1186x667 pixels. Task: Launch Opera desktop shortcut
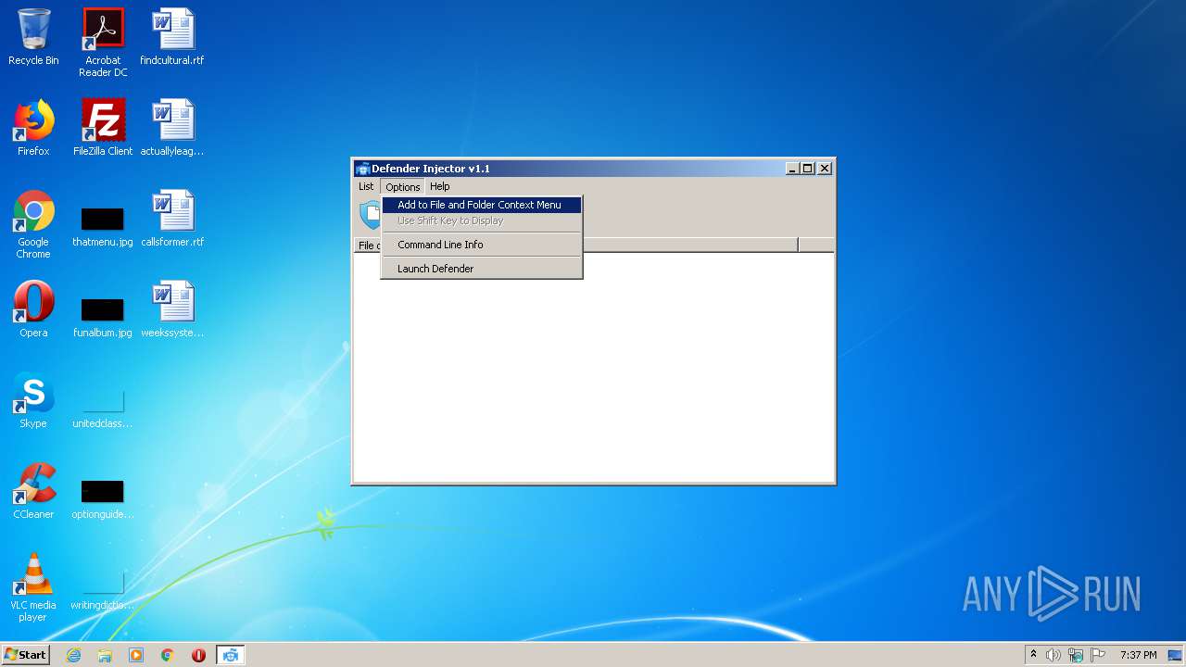(x=33, y=309)
